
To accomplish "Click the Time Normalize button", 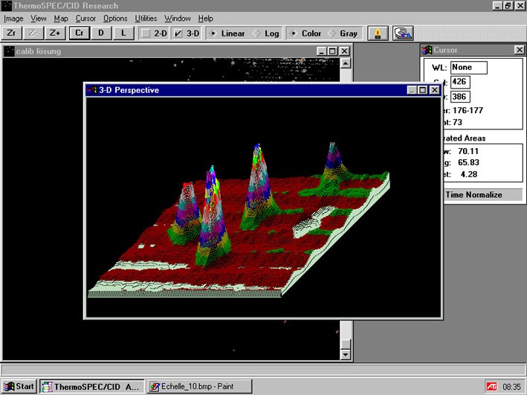I will point(482,195).
